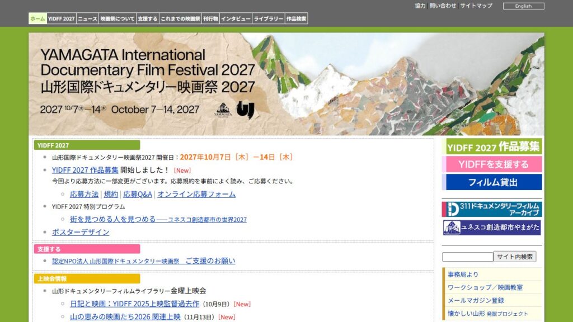Click the green YIDFF 2027 section header

[87, 145]
